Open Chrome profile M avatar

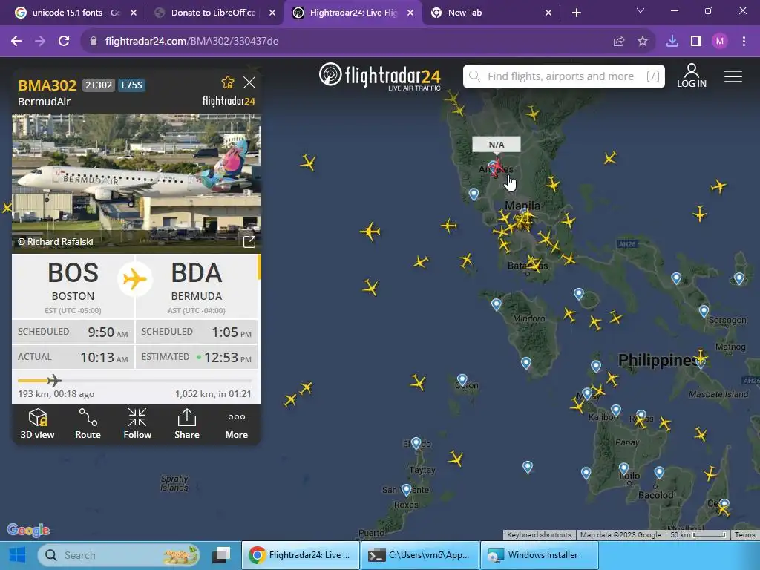(x=720, y=42)
